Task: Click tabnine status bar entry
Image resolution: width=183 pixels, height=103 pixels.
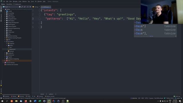Action: pyautogui.click(x=134, y=98)
